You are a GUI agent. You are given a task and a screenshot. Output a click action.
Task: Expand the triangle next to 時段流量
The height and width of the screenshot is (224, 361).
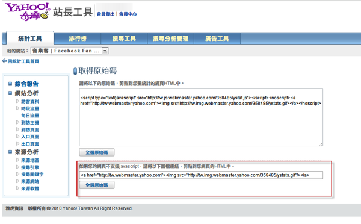[17, 108]
